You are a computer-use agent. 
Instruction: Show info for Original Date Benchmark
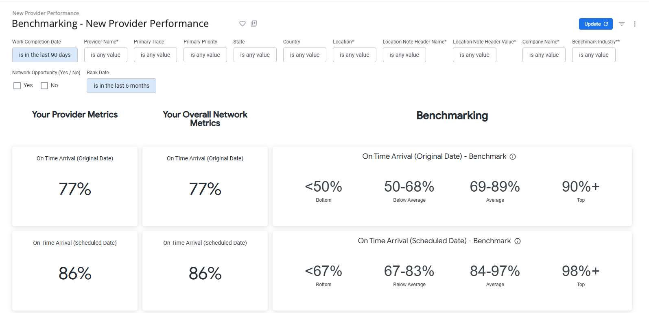pyautogui.click(x=513, y=157)
